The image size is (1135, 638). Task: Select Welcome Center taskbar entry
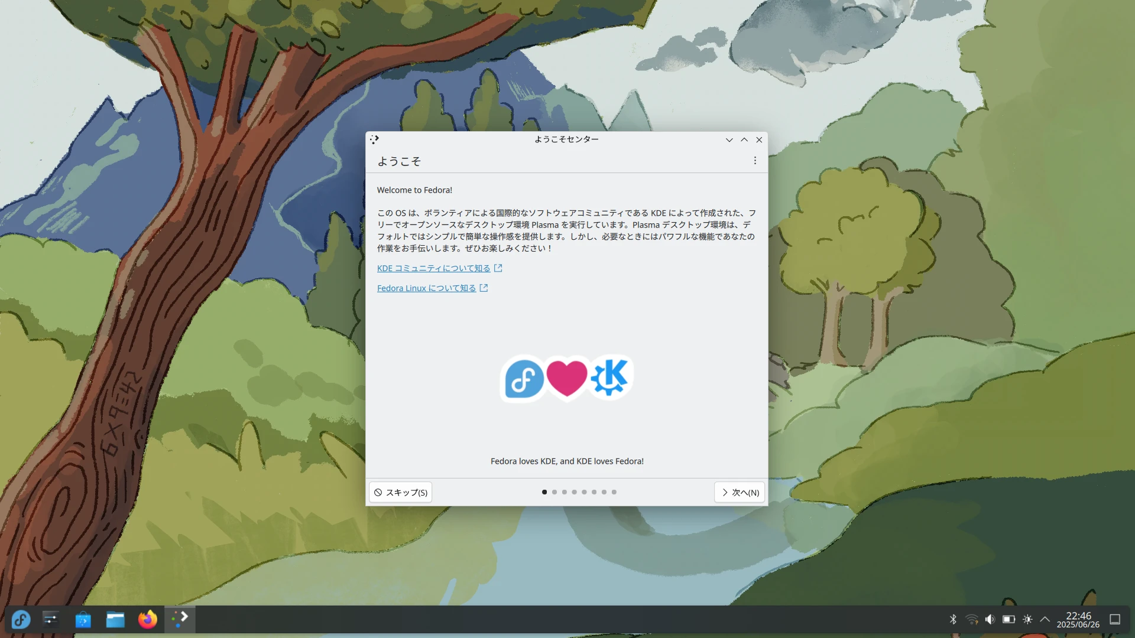tap(180, 619)
